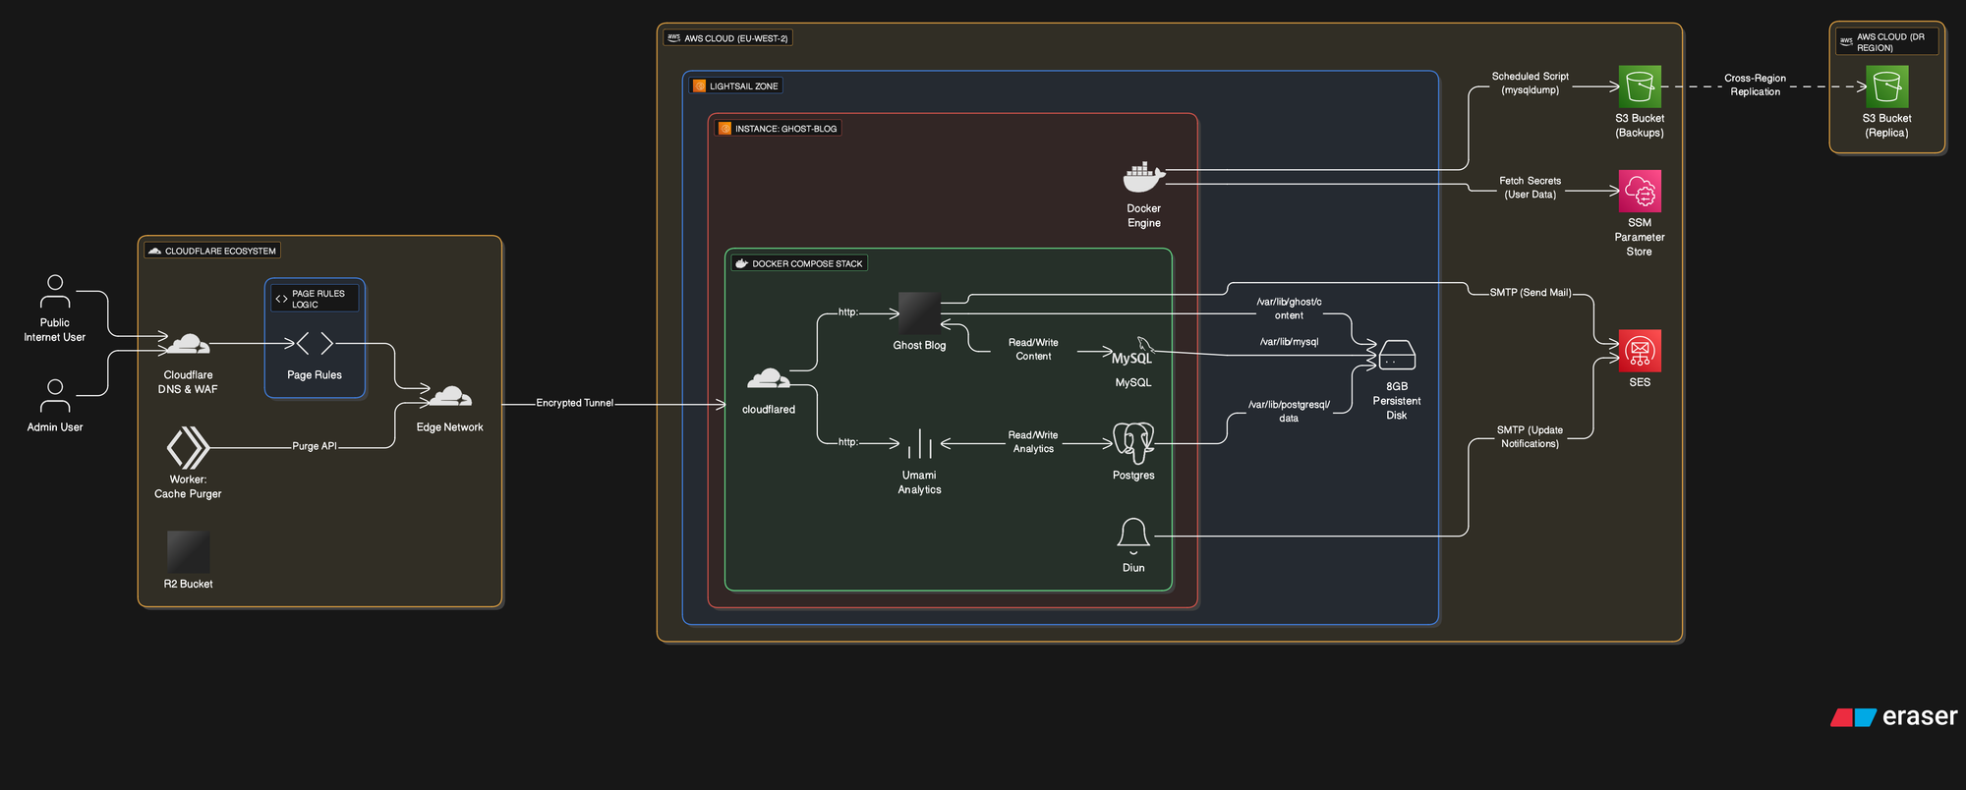
Task: Select the MySQL database icon
Action: click(1132, 353)
